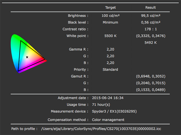Click the Measurement device label
The width and height of the screenshot is (181, 135).
(69, 111)
